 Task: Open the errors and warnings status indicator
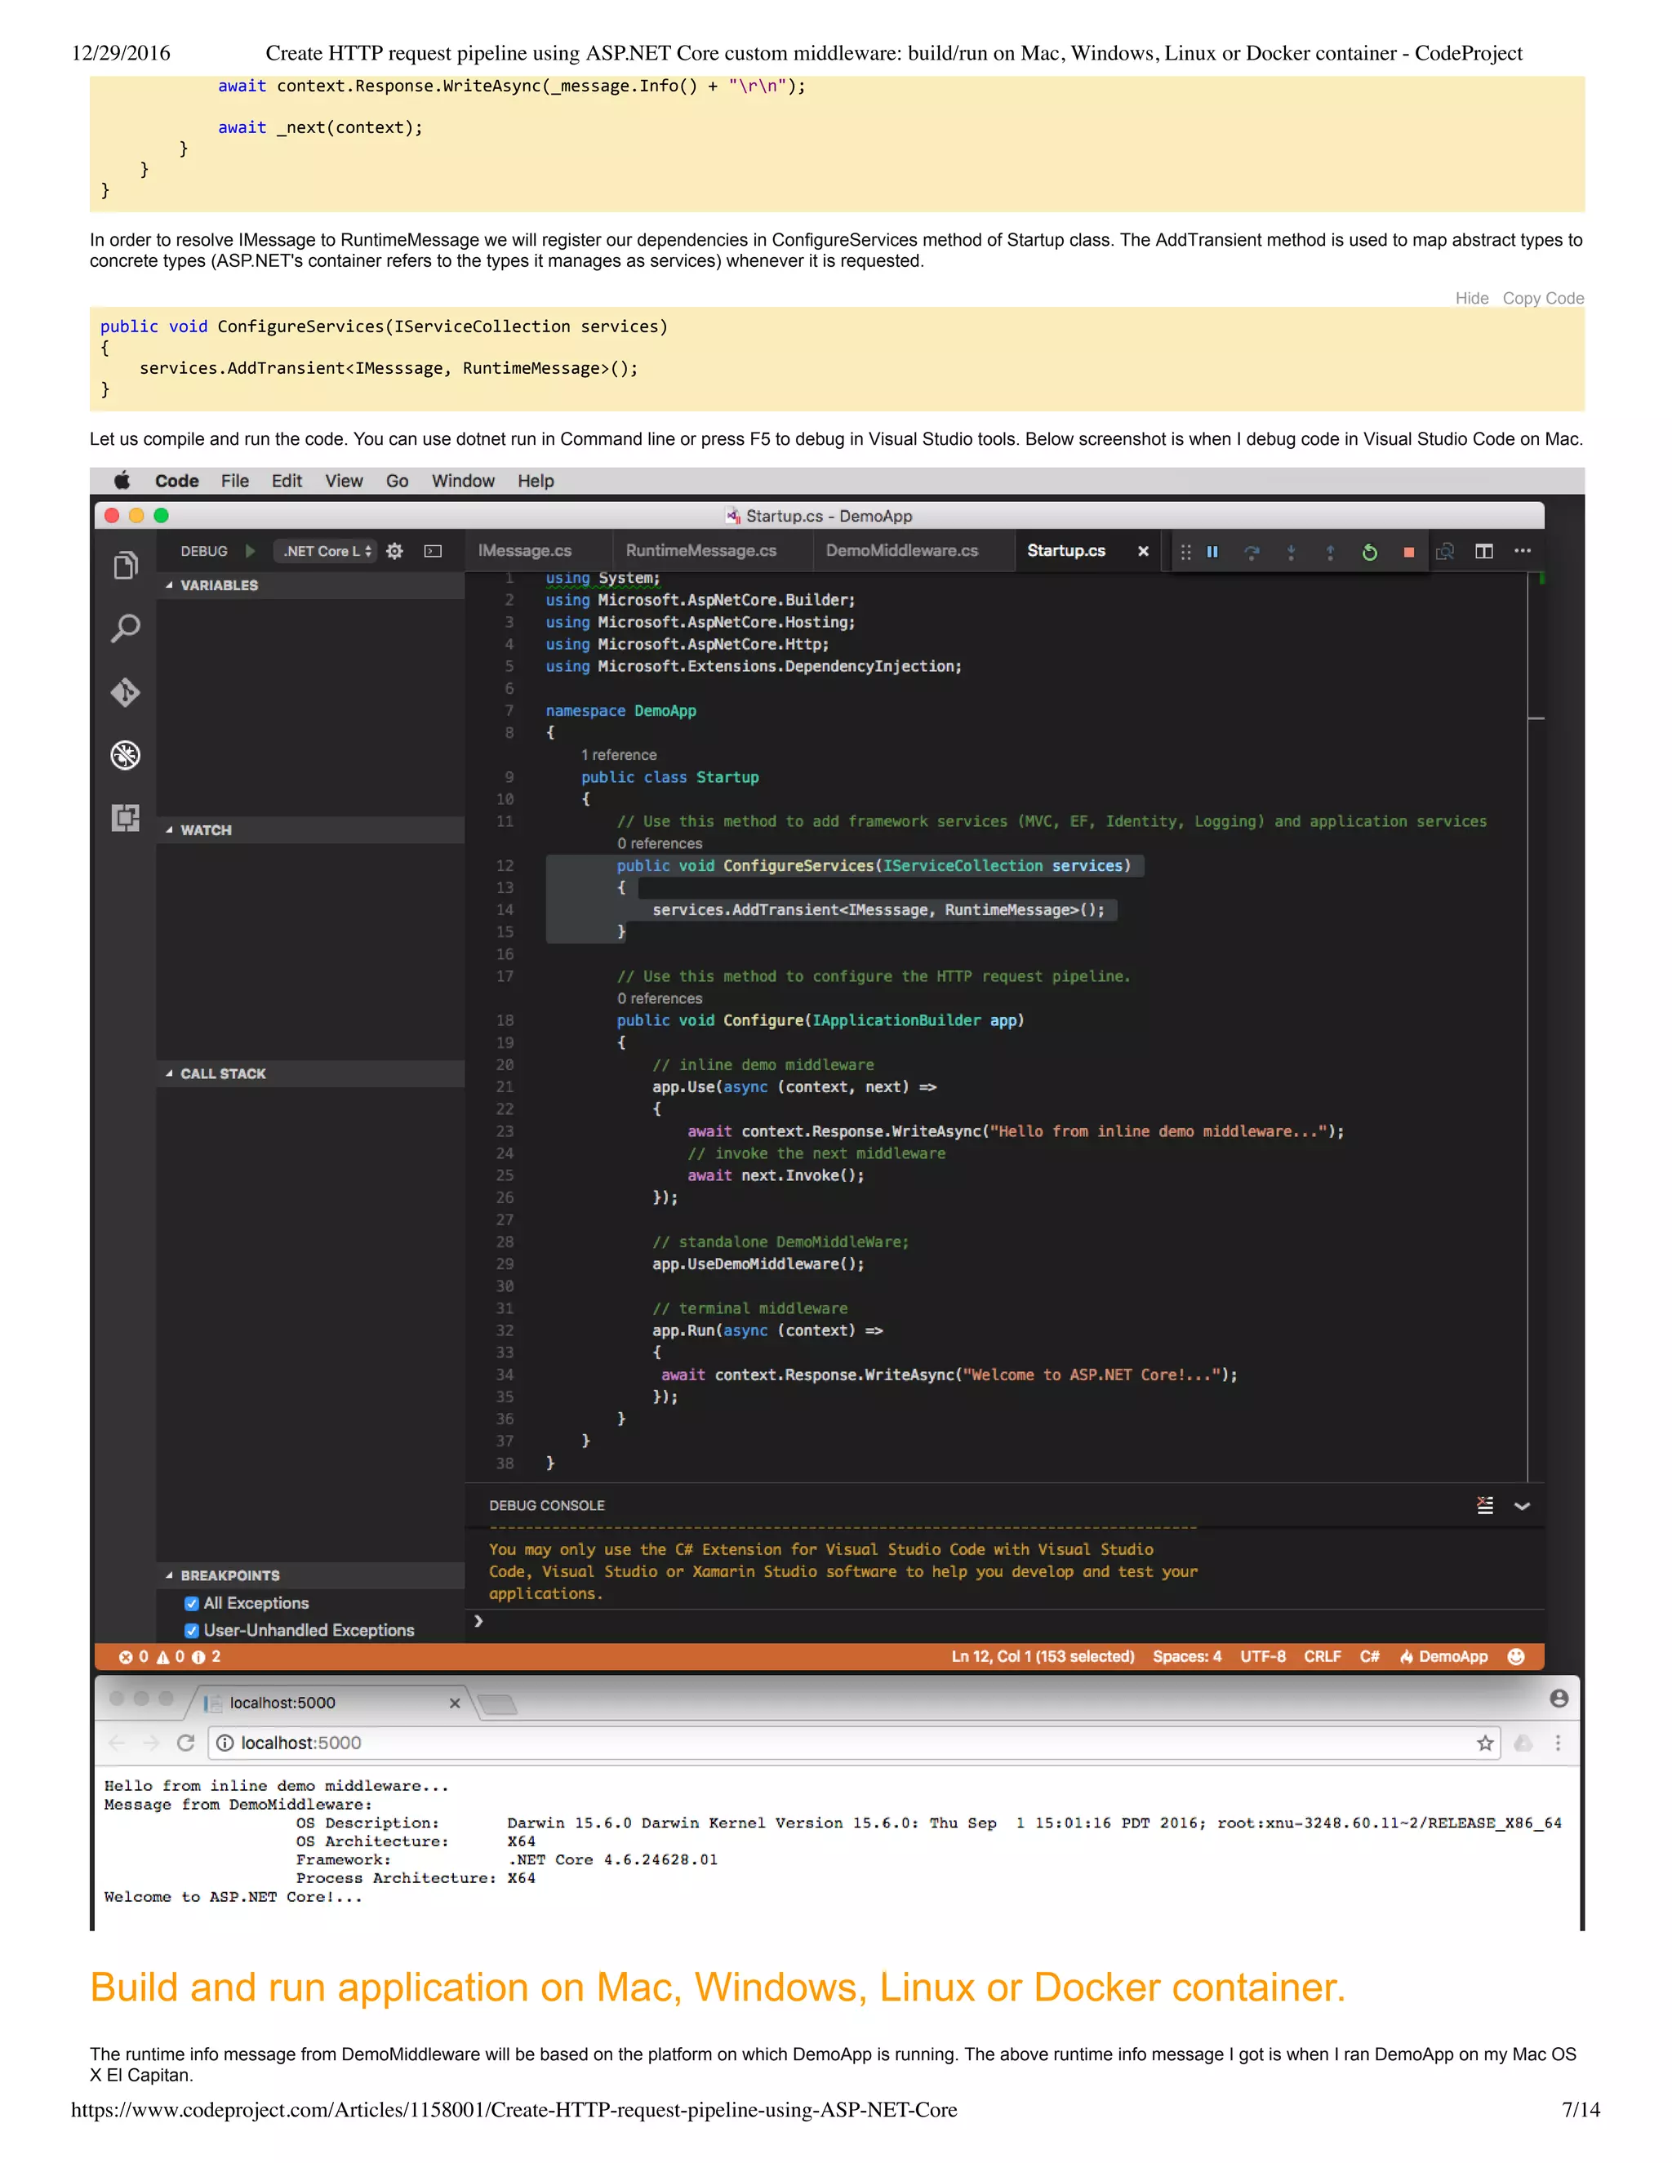[x=169, y=1657]
